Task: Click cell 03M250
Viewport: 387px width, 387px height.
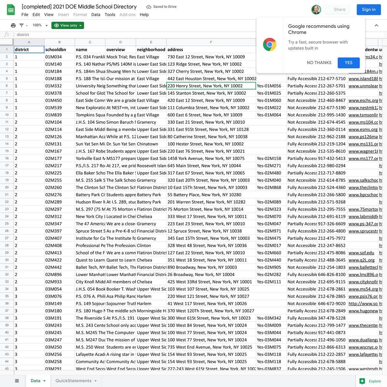Action: tap(59, 347)
